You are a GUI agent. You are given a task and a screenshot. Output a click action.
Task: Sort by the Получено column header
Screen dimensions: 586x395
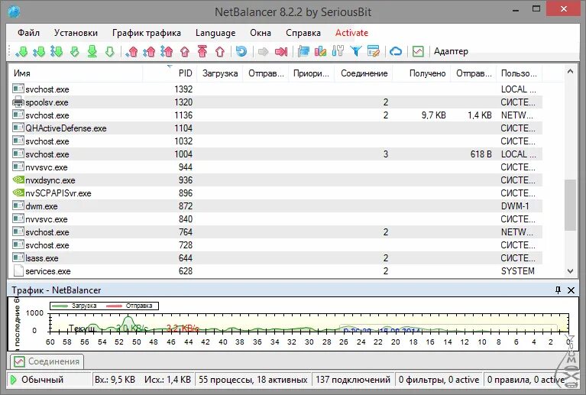tap(423, 73)
